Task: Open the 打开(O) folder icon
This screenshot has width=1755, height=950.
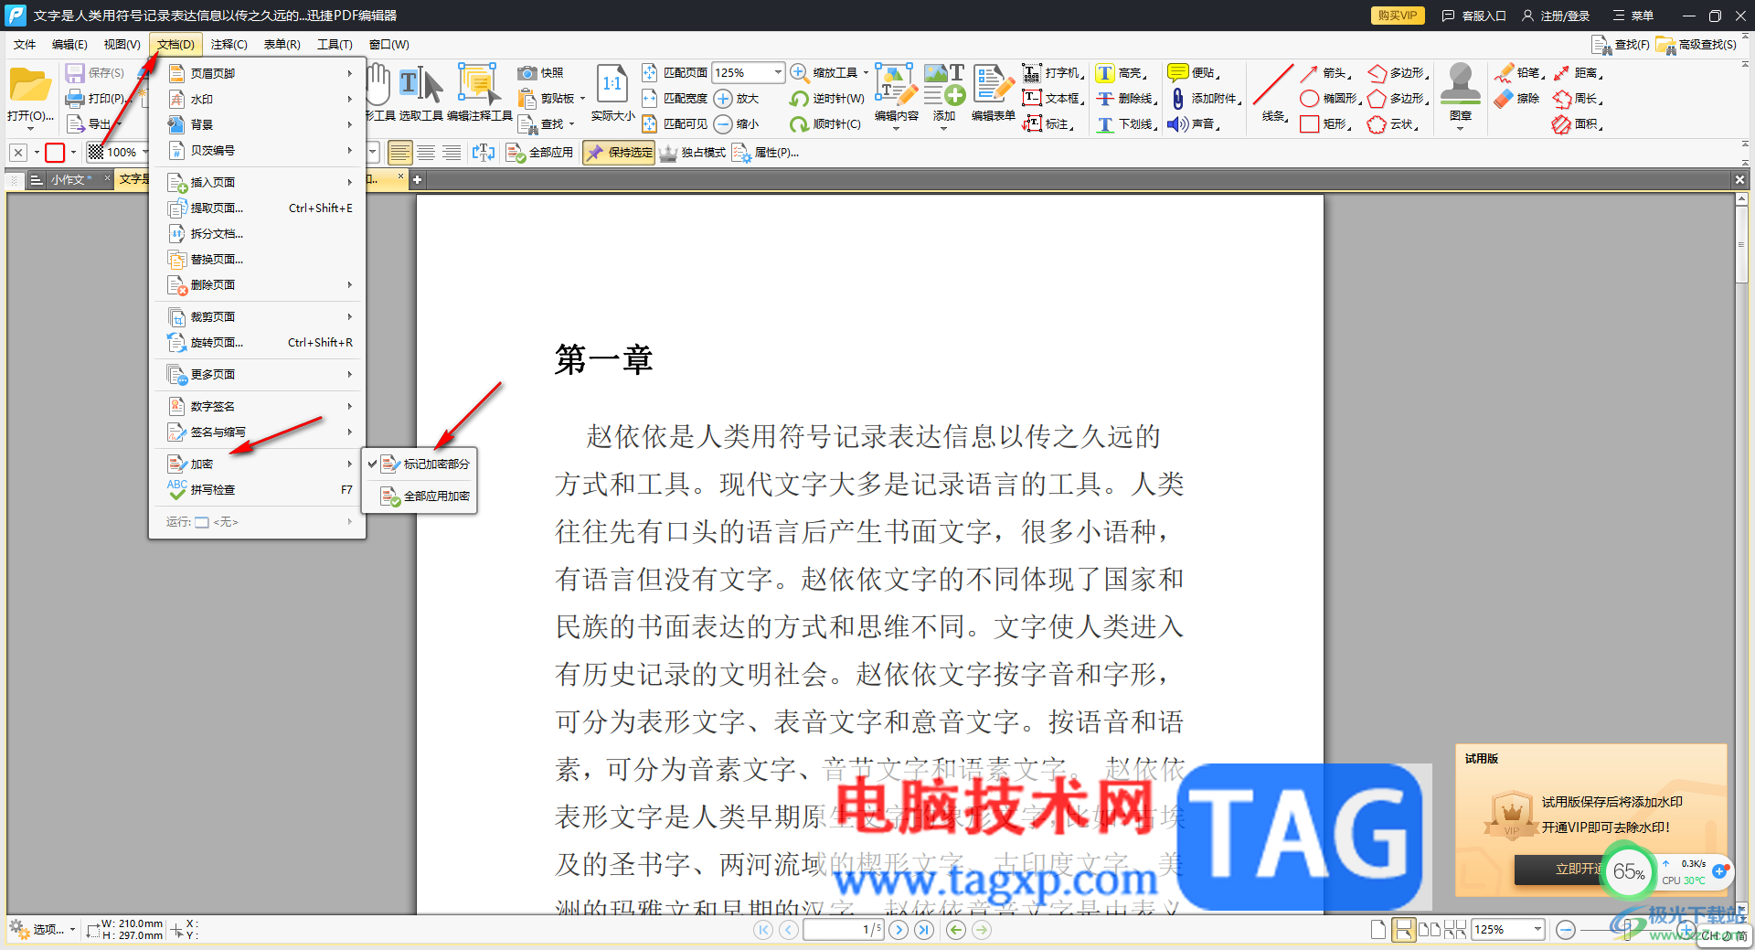Action: (x=30, y=86)
